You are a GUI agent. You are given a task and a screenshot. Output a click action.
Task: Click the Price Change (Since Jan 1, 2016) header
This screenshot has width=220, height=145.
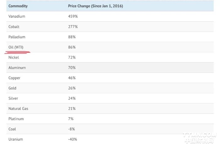95,6
